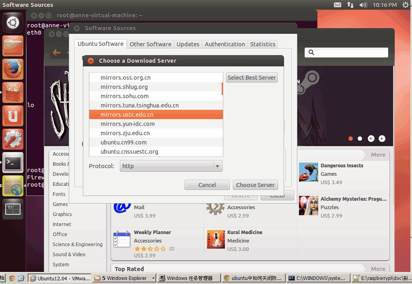Image resolution: width=412 pixels, height=284 pixels.
Task: Open the Office category
Action: pos(60,234)
